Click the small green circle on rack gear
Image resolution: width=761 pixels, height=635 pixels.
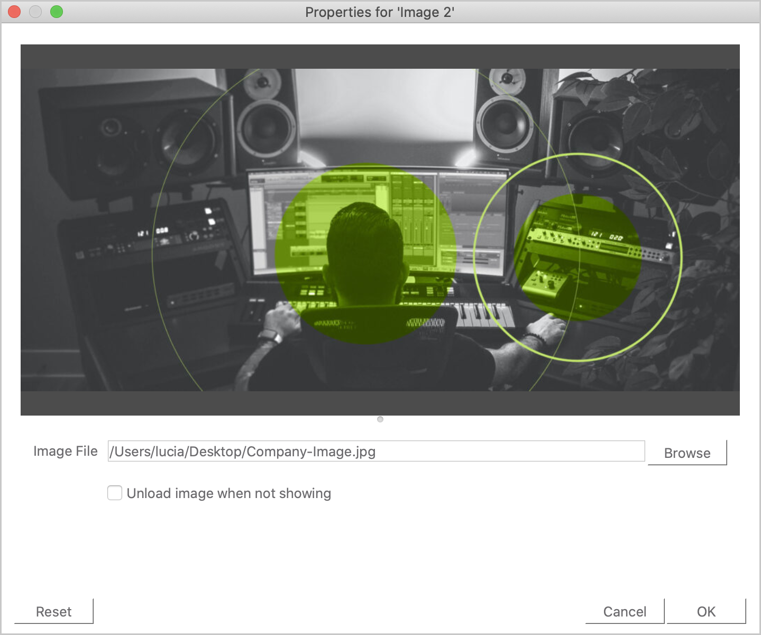pos(577,257)
